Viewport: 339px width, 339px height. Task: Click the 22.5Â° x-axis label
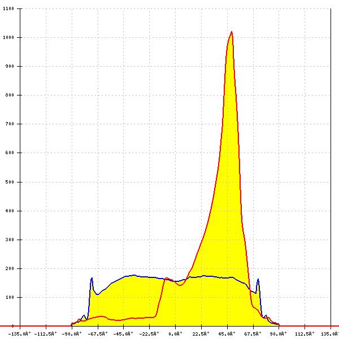pos(201,334)
